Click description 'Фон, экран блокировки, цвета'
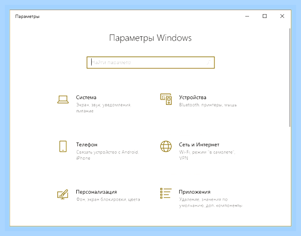Screen dimensions: 301x236 108,200
